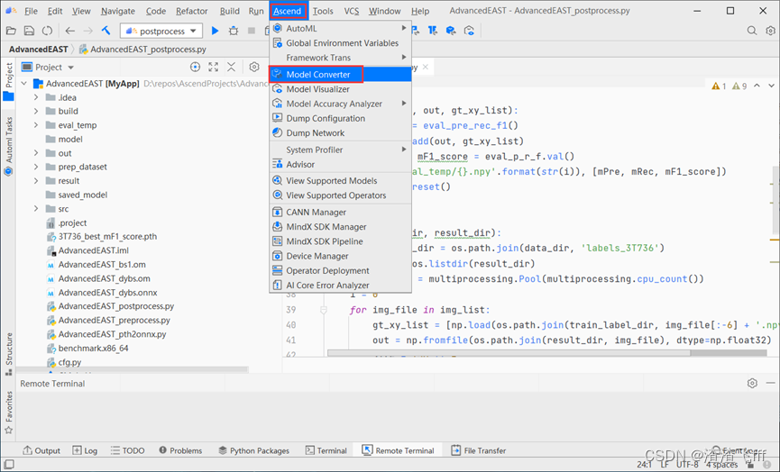Click the Run play icon
This screenshot has height=472, width=780.
215,31
